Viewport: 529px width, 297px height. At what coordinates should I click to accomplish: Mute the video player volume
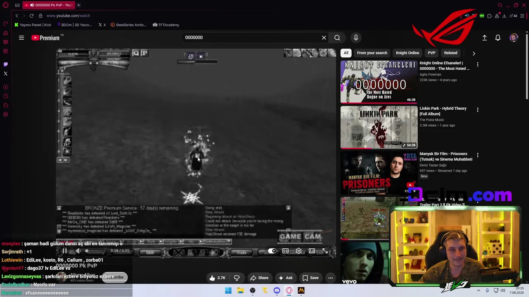click(78, 251)
